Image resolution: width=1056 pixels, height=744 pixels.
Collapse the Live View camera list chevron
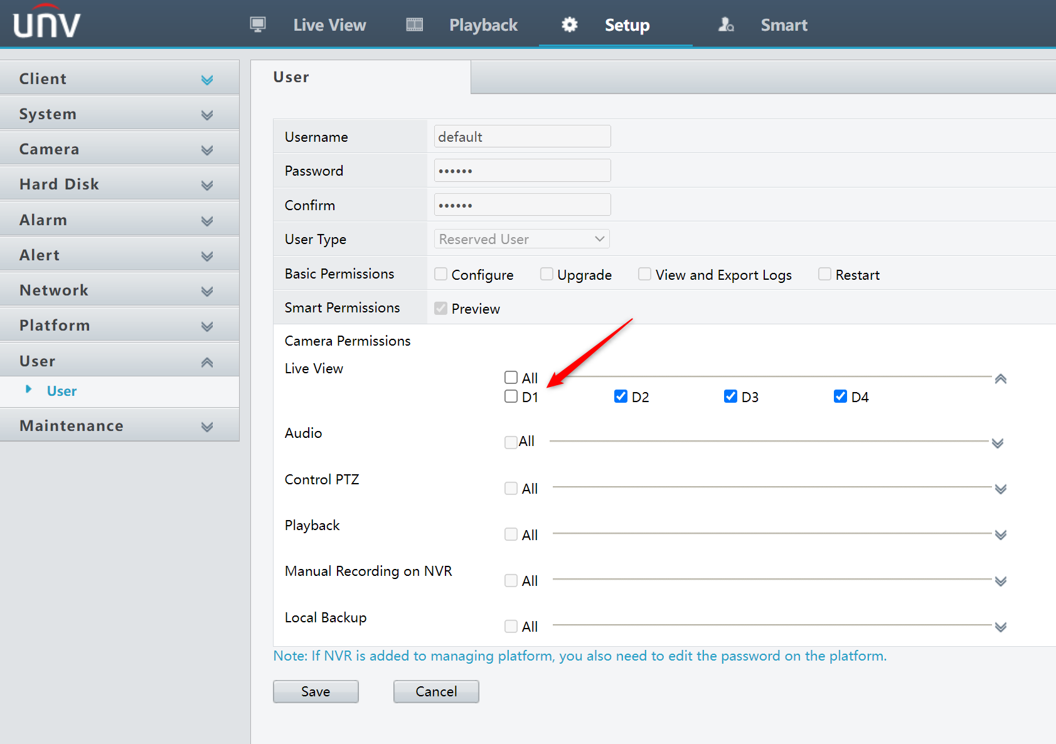(1000, 379)
